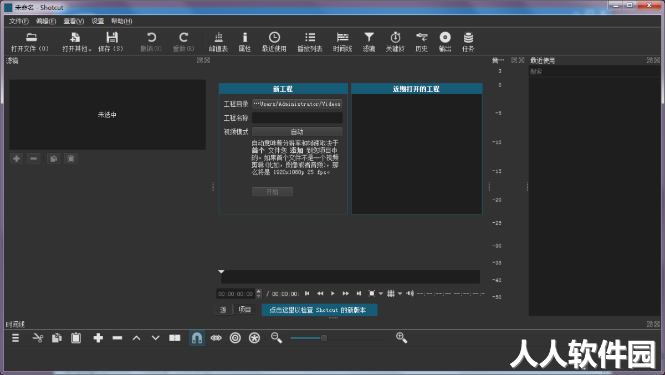
Task: Show the Recent (最近使用) panel from toolbar
Action: pos(274,42)
